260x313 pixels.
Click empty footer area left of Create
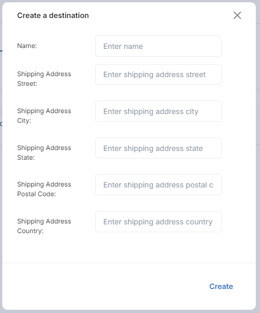coord(100,286)
